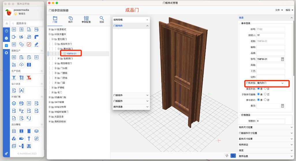The height and width of the screenshot is (161, 296).
Task: Collapse the 信息 panel header
Action: tap(266, 18)
